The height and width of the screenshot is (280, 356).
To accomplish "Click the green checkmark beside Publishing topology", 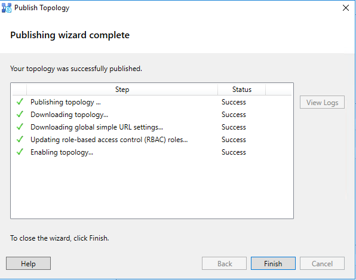I will pos(20,101).
